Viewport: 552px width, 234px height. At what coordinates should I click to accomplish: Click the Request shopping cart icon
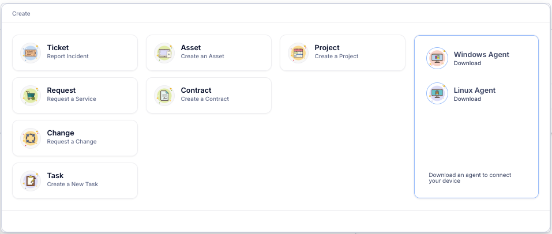coord(30,96)
